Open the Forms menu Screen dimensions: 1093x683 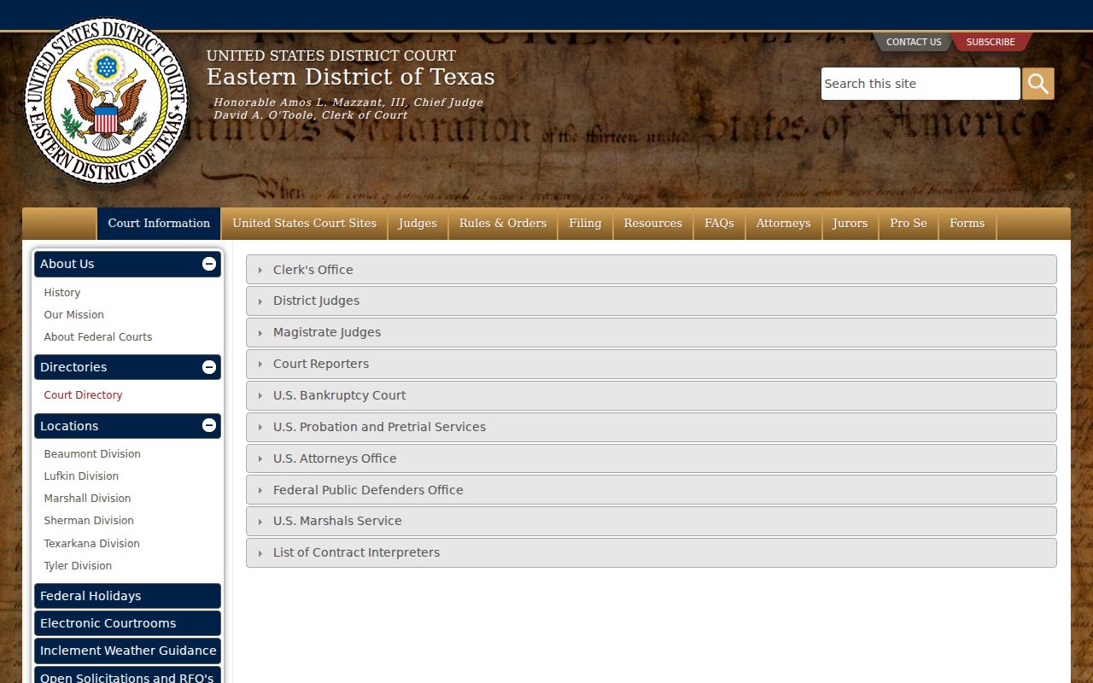[x=967, y=224]
